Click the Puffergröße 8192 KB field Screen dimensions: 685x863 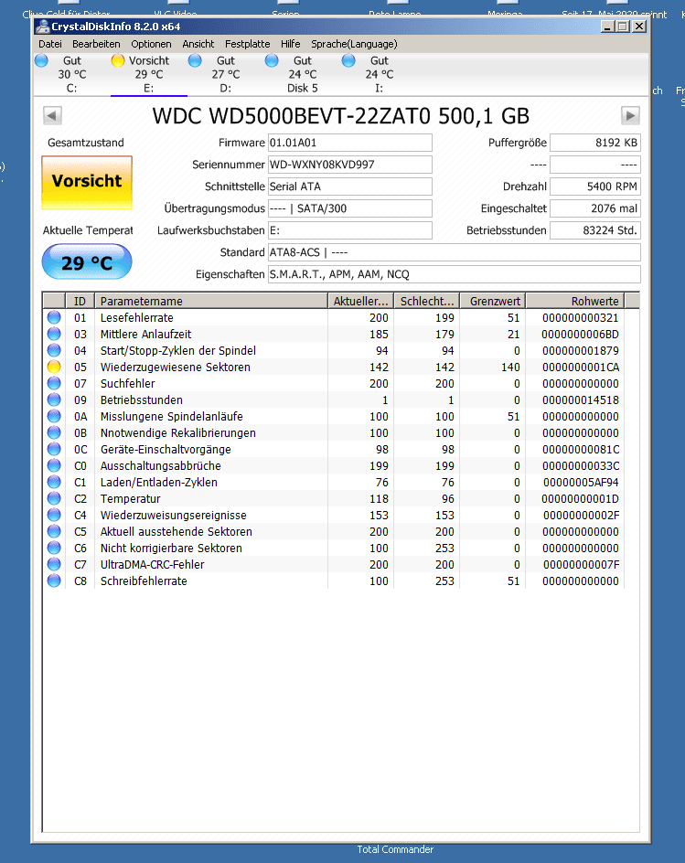[x=595, y=143]
